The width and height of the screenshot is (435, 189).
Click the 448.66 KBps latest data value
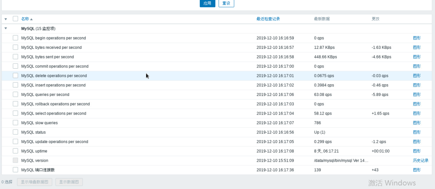click(326, 57)
